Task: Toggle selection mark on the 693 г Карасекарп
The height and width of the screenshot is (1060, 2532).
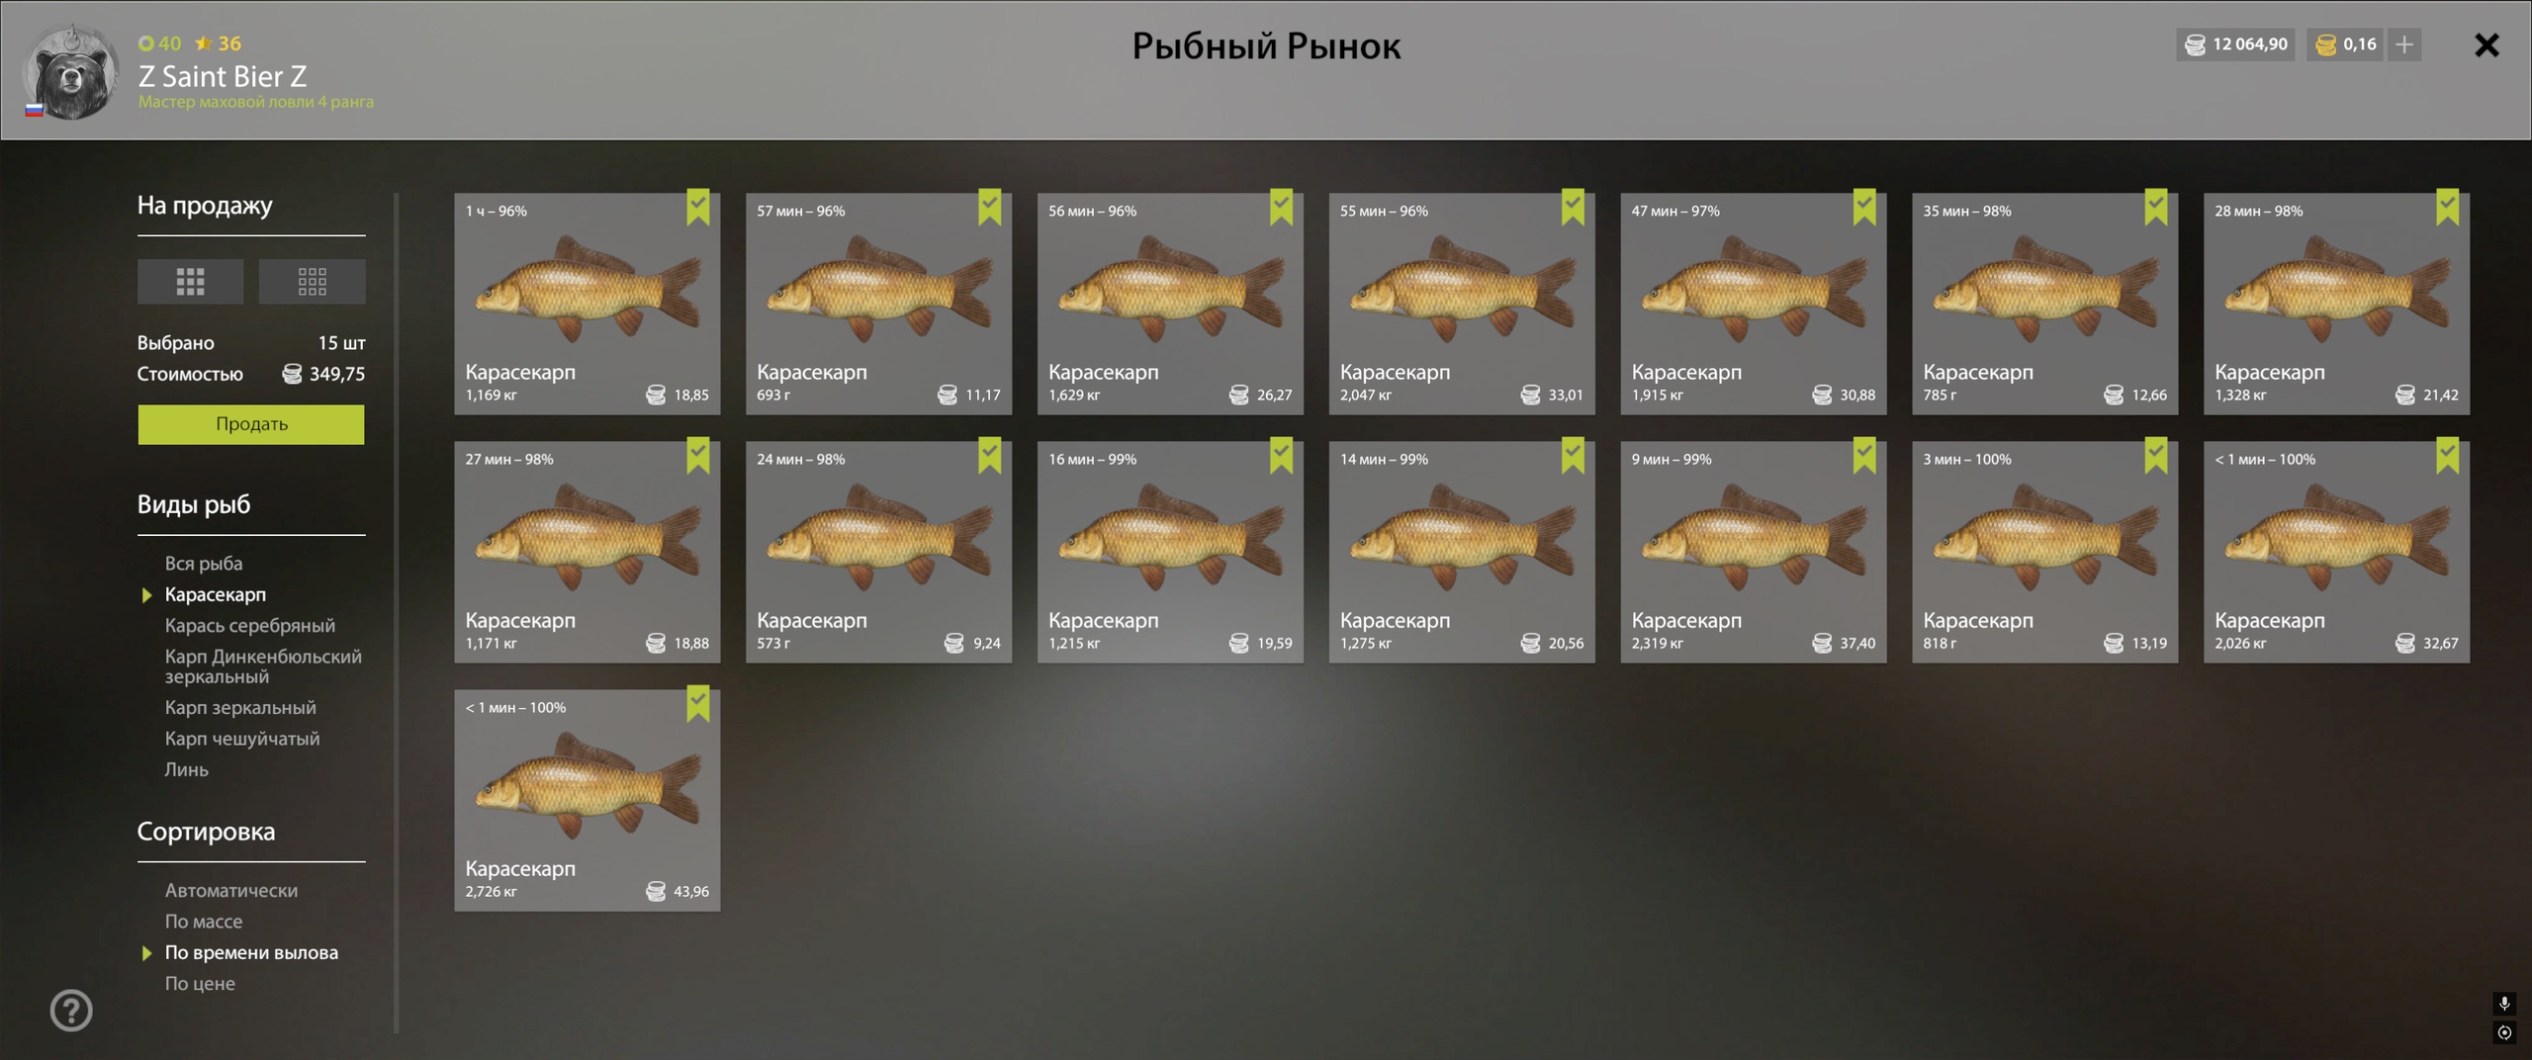Action: point(989,208)
